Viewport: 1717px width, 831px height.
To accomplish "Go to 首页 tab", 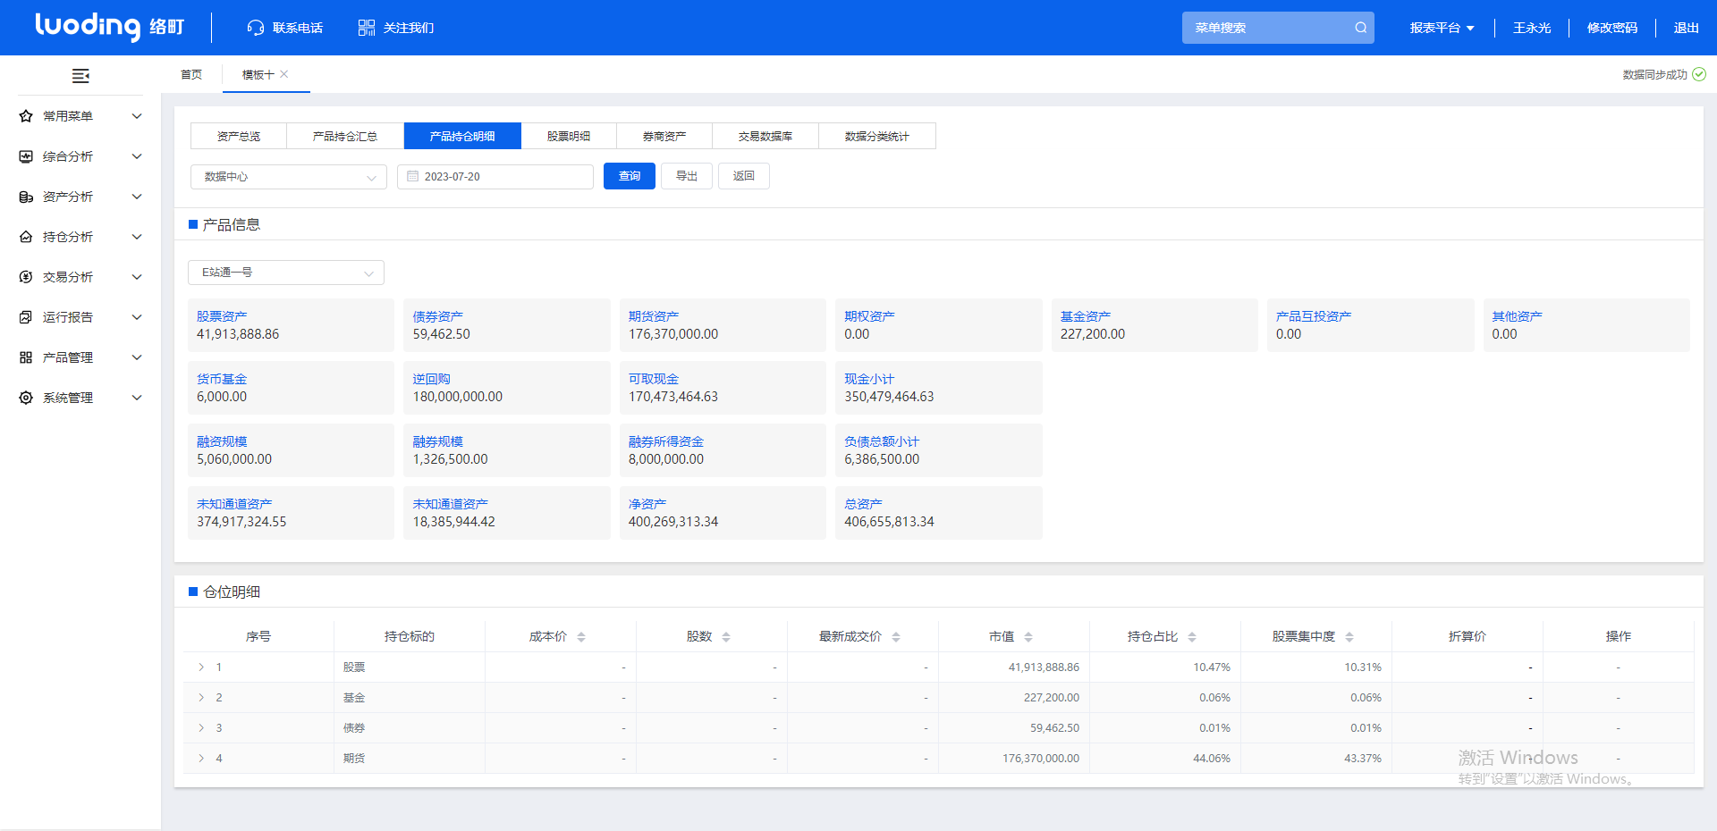I will pyautogui.click(x=191, y=74).
